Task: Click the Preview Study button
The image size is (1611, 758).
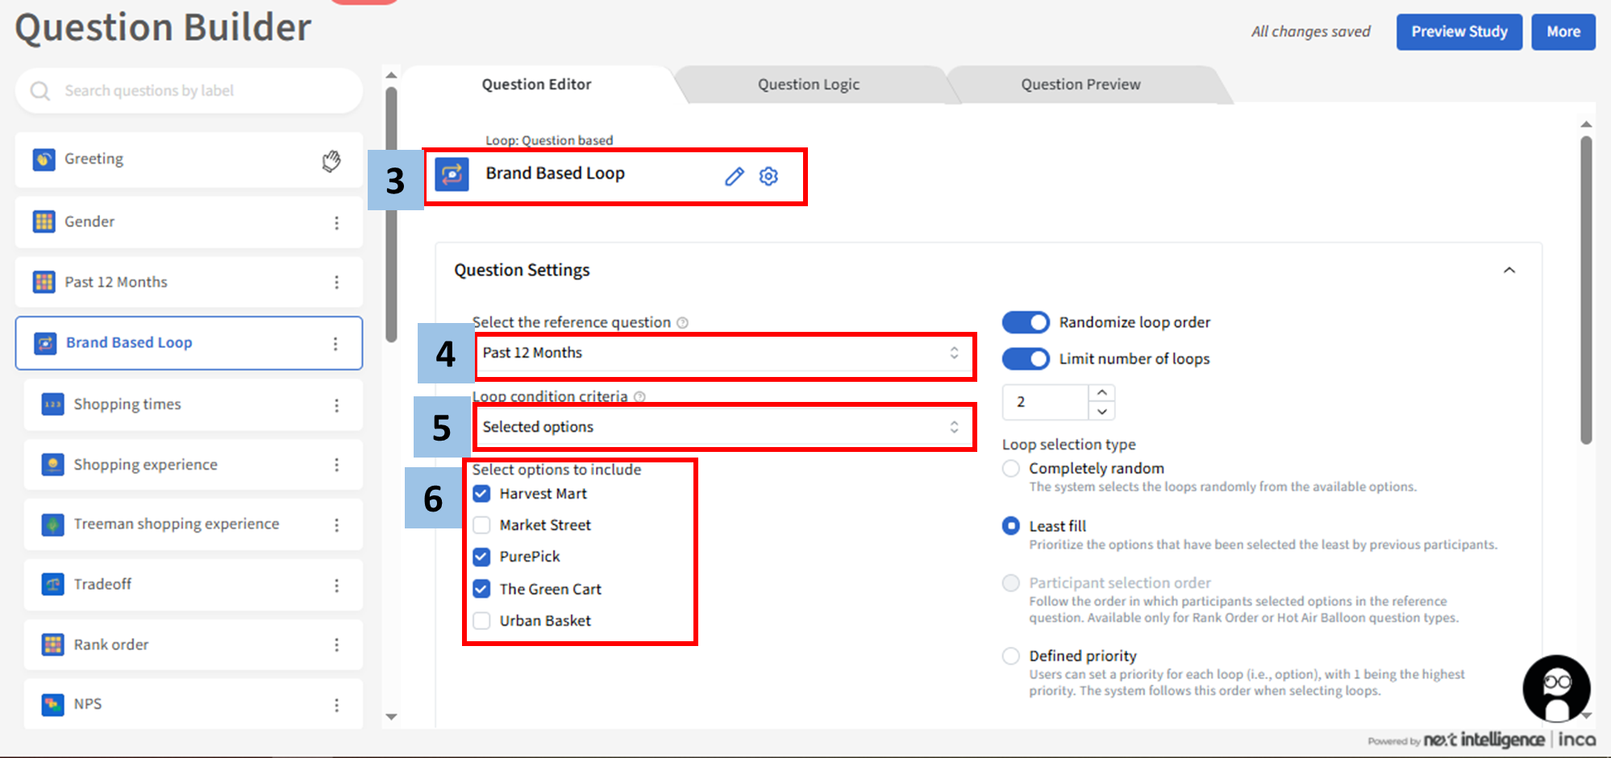Action: pos(1459,32)
